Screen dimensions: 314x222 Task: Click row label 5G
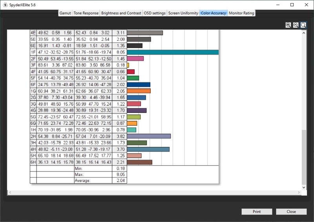click(33, 117)
